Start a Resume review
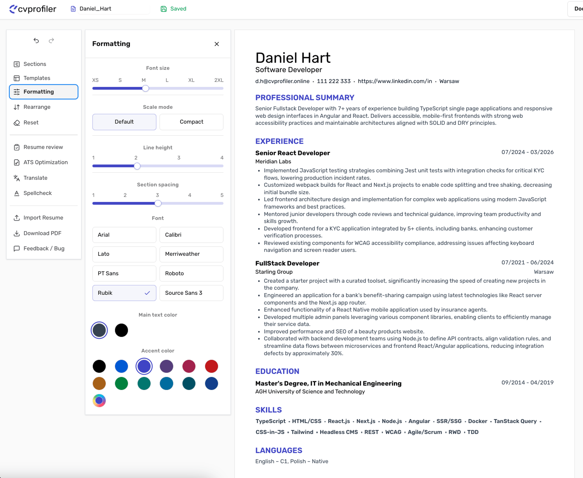Screen dimensions: 583x478 click(x=43, y=147)
